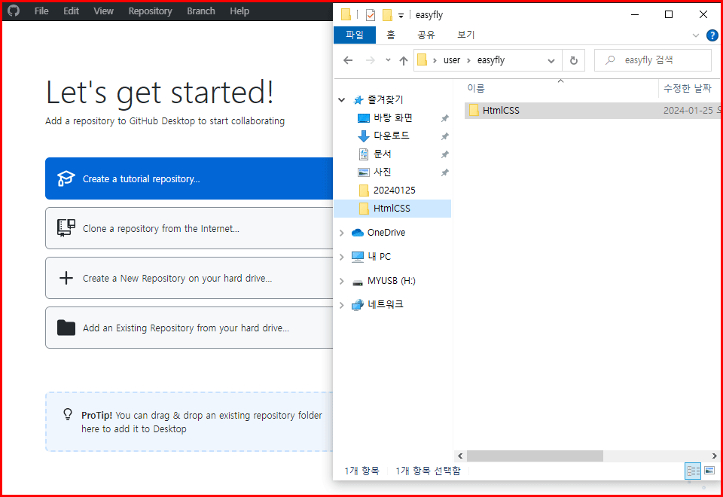
Task: Click the easyfly 검색 search box
Action: [x=652, y=60]
